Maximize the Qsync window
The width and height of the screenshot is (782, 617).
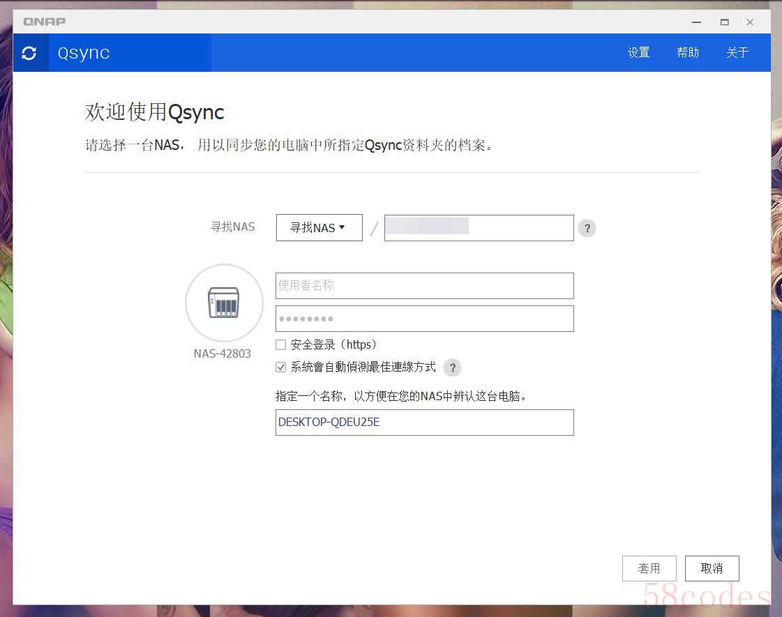724,22
